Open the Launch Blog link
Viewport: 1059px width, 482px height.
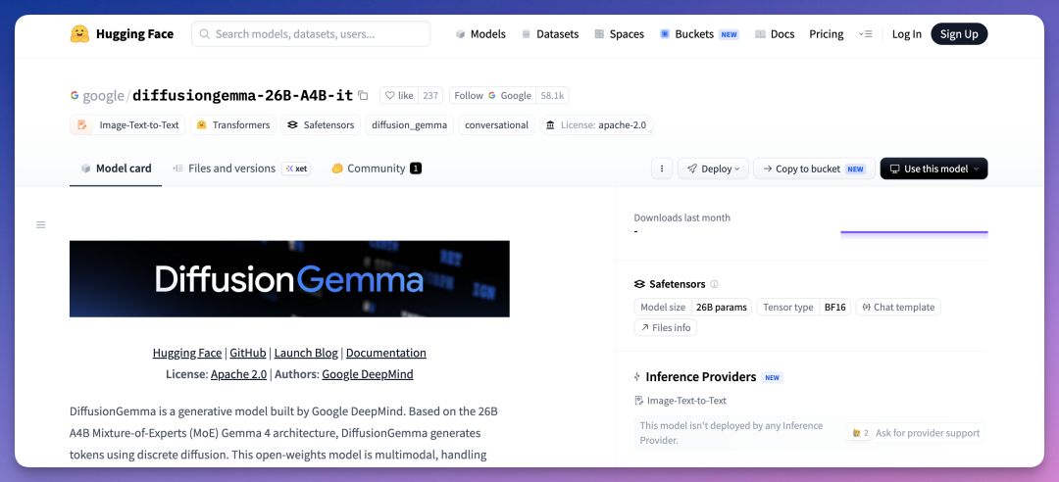[x=306, y=353]
